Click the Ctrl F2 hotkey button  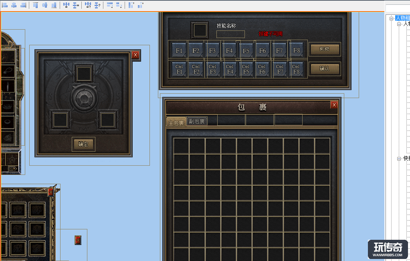pyautogui.click(x=196, y=69)
